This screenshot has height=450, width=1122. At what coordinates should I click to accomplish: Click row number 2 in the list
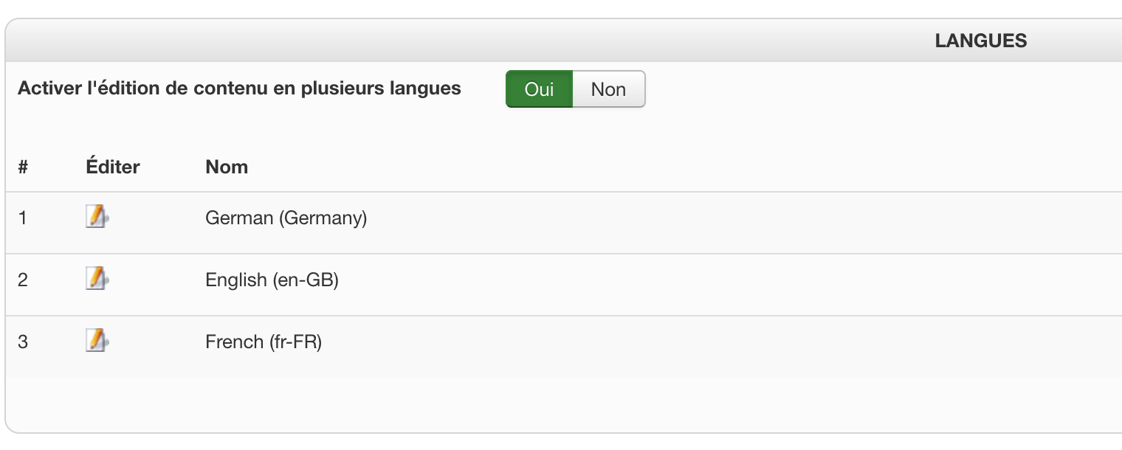tap(23, 280)
